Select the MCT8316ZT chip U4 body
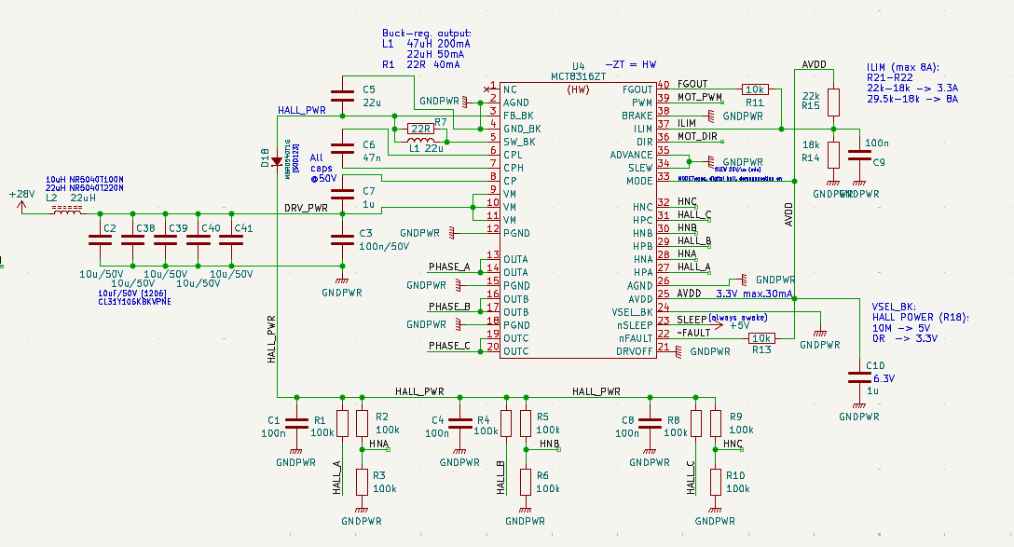The height and width of the screenshot is (547, 1014). [578, 220]
